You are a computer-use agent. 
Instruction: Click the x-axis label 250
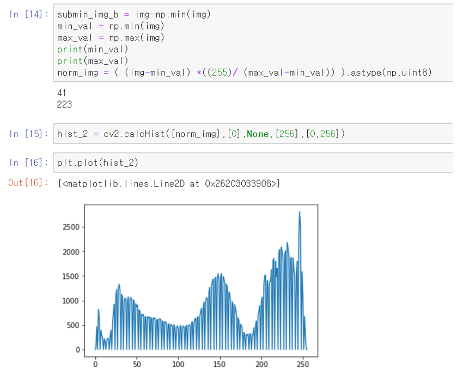[x=303, y=365]
